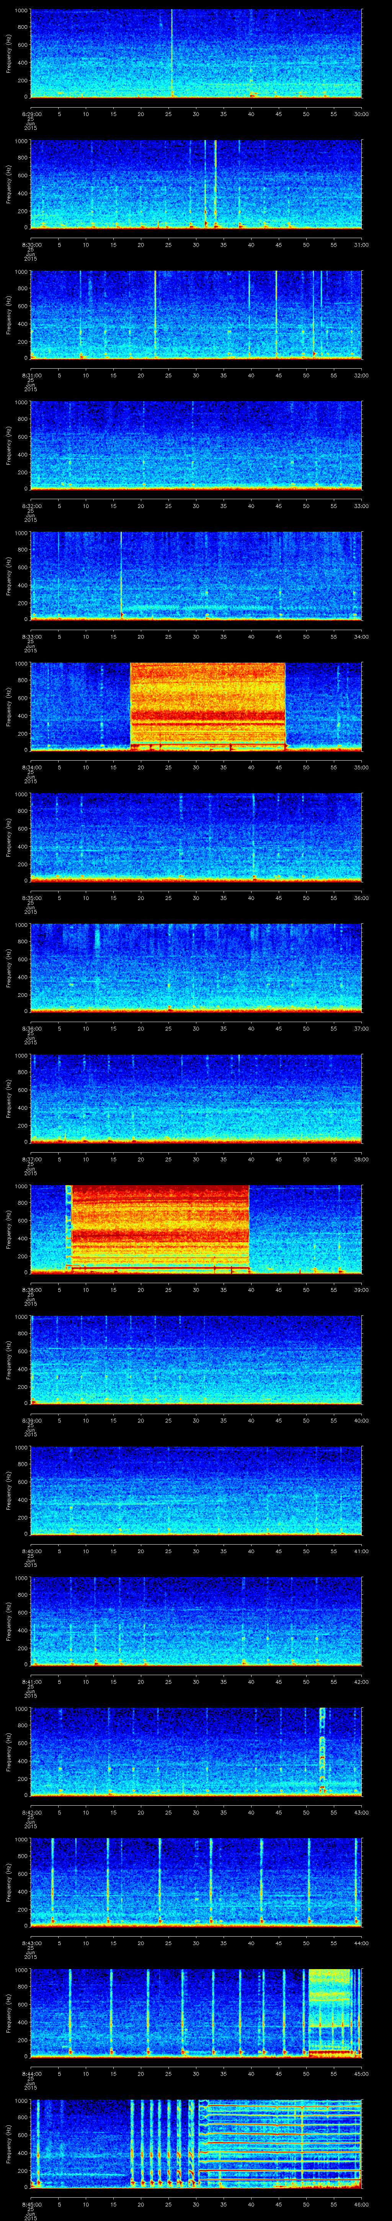Select the spectrogram panel starting at 8:29:00
This screenshot has height=2221, width=392.
pyautogui.click(x=196, y=54)
